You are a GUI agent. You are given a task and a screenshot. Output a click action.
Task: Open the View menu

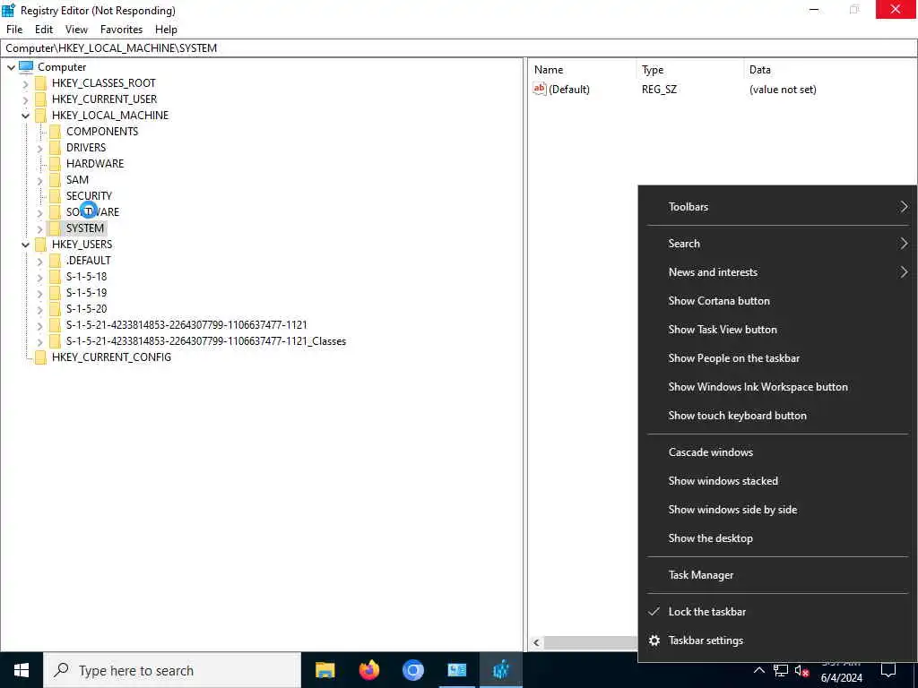tap(76, 30)
